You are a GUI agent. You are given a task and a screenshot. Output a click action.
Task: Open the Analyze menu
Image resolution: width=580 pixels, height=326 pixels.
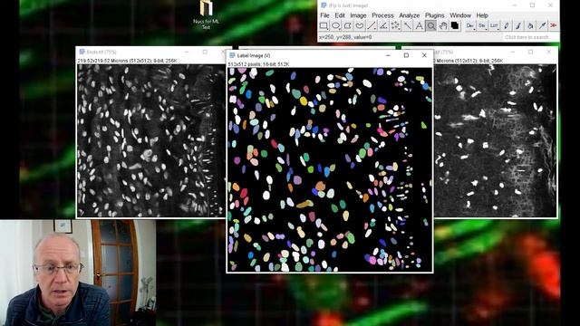click(409, 15)
